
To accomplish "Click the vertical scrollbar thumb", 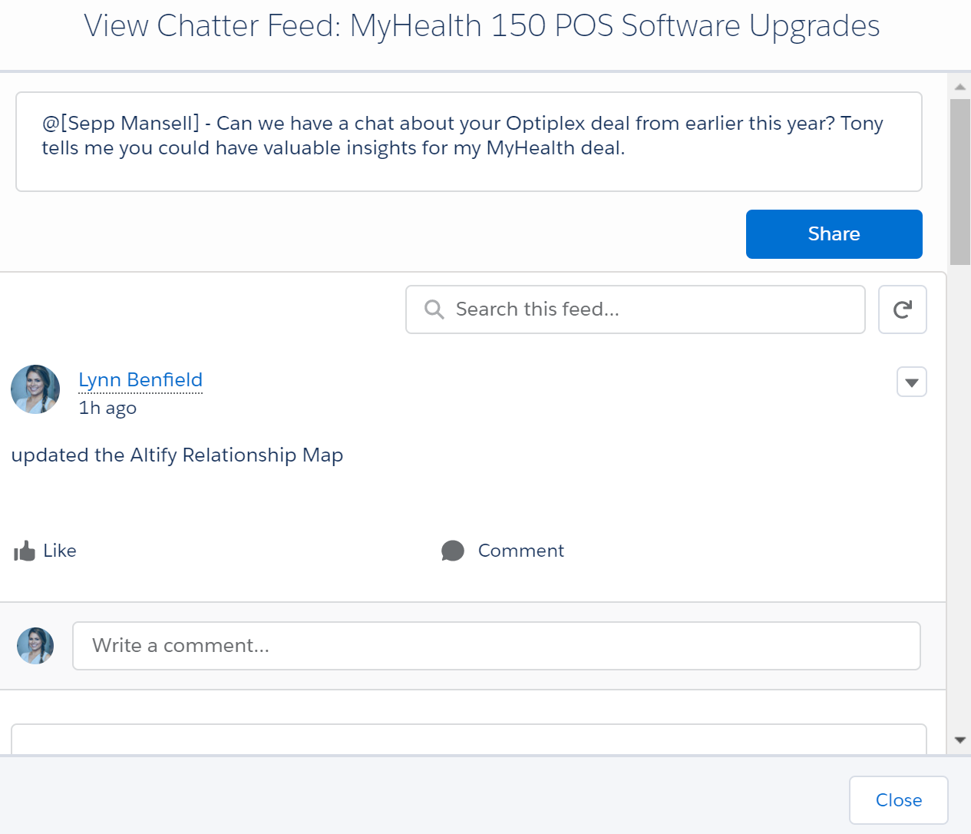I will pos(959,181).
